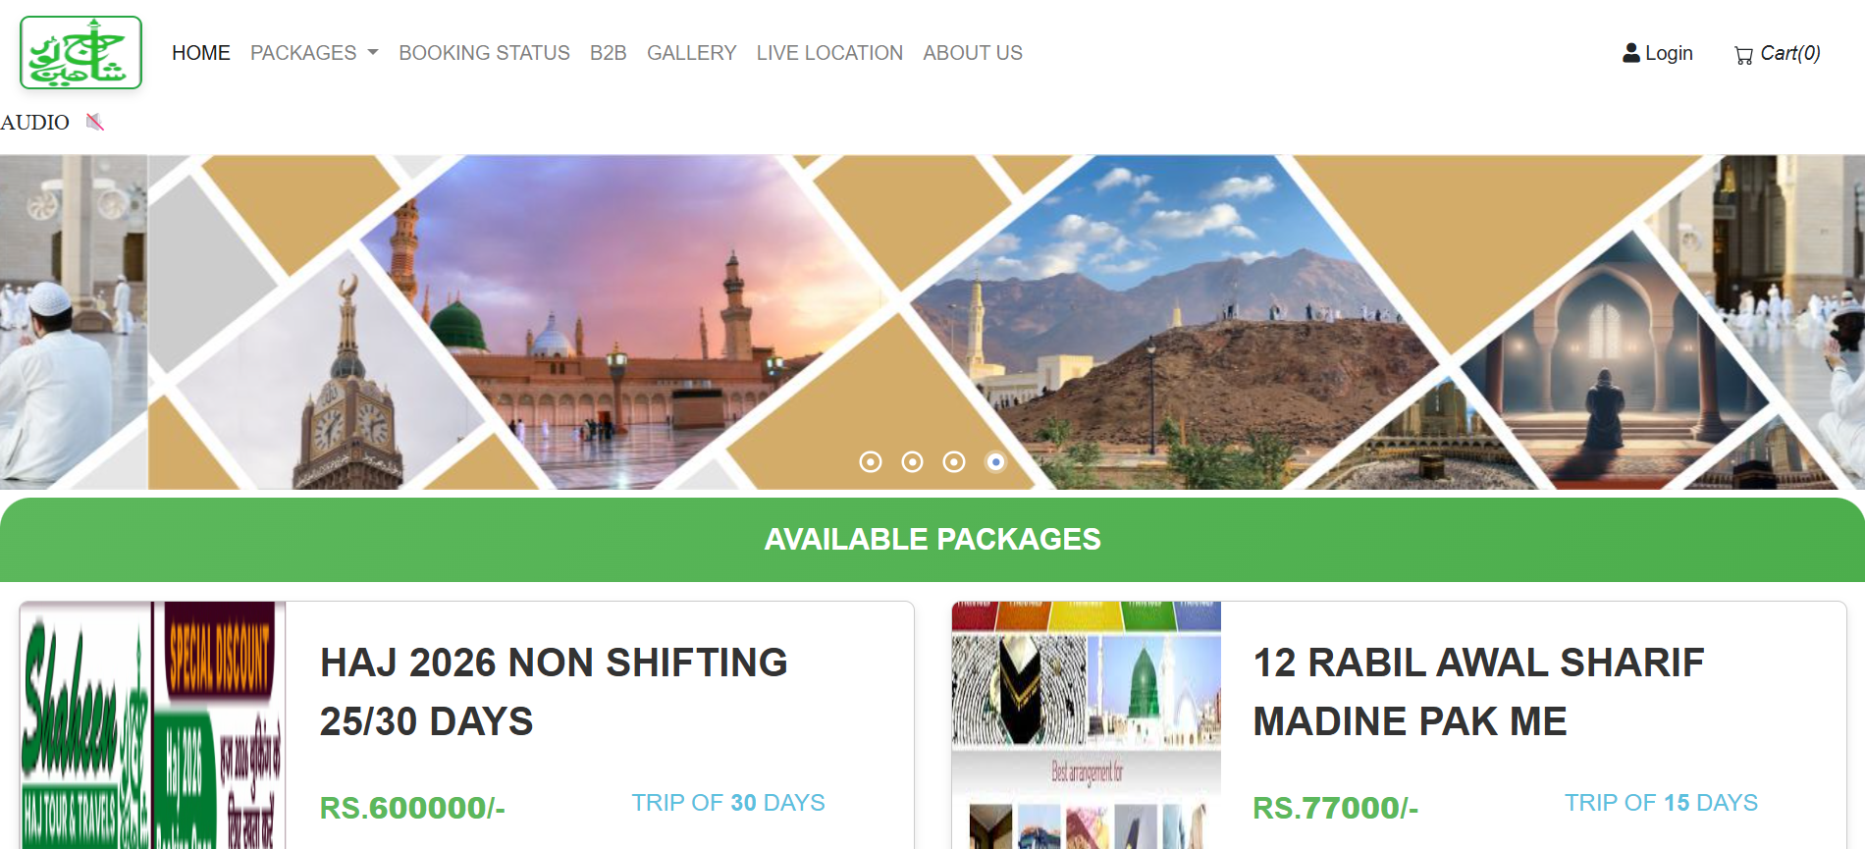Open the B2B menu link

click(609, 53)
